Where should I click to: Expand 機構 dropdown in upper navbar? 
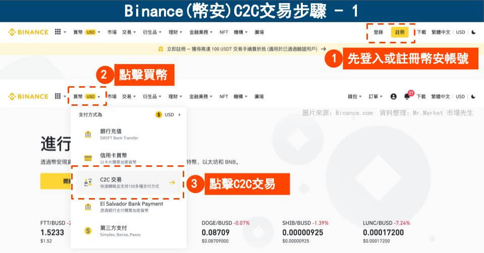pos(240,32)
